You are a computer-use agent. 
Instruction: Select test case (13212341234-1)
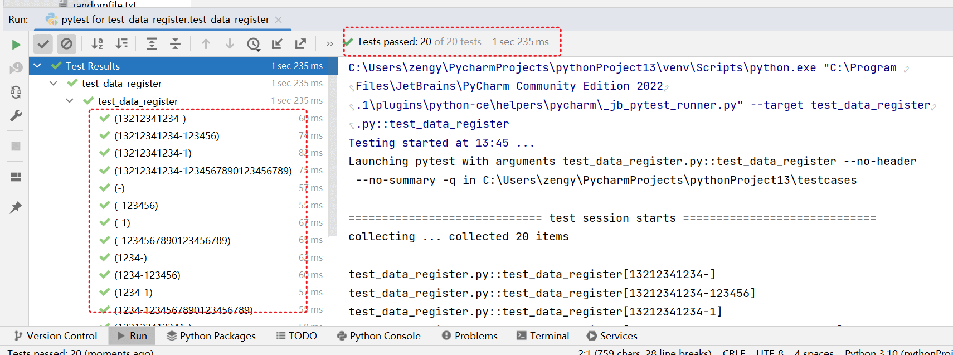tap(153, 153)
